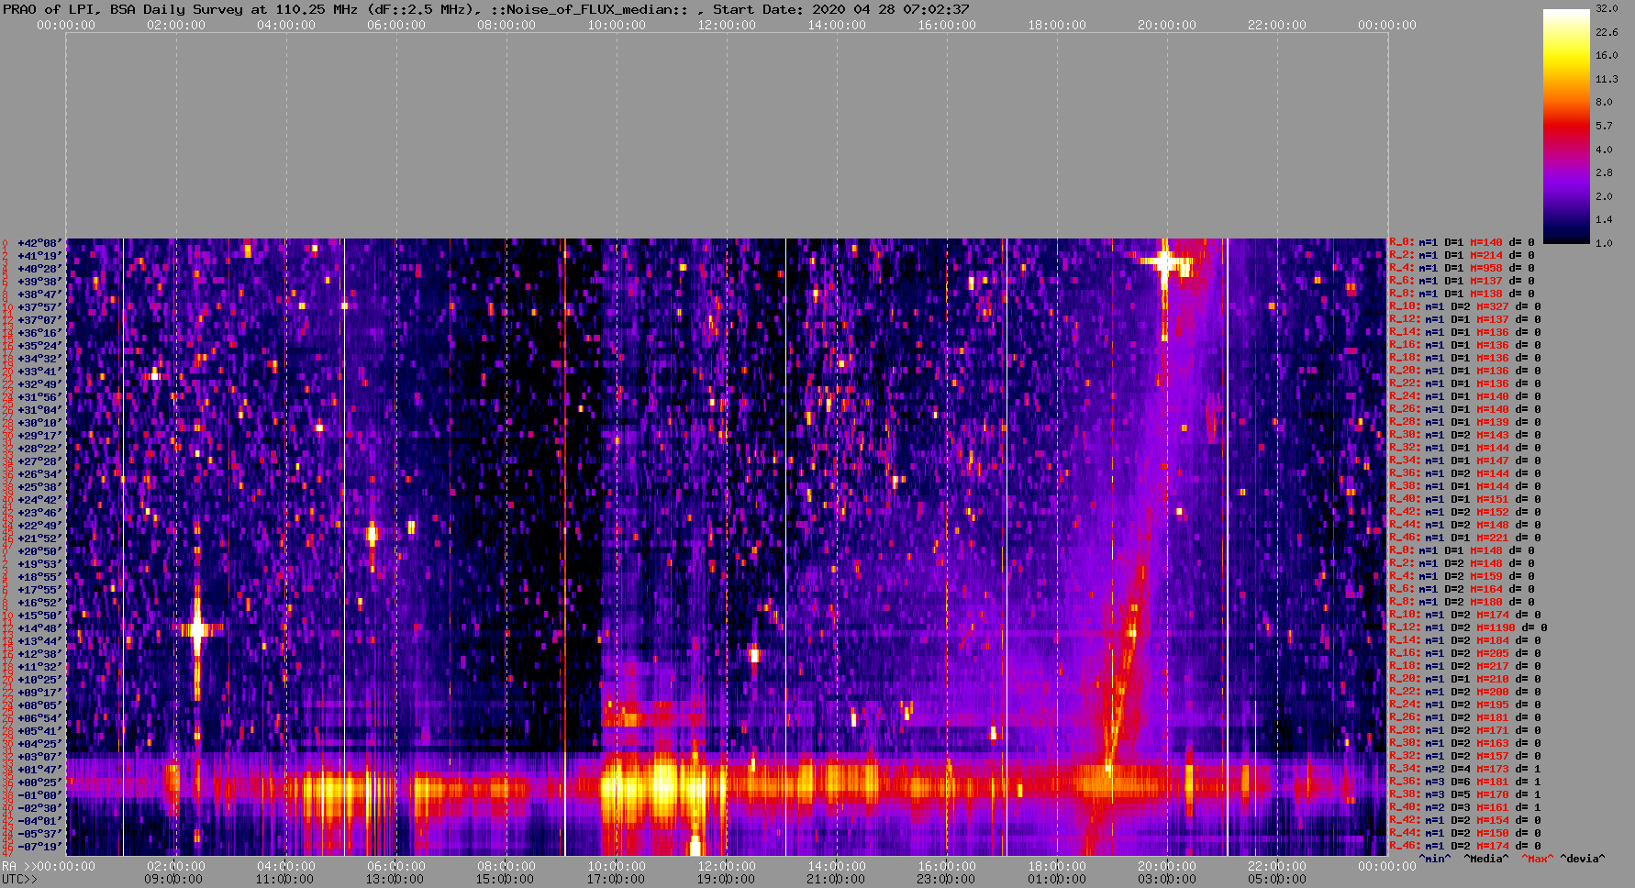Image resolution: width=1635 pixels, height=888 pixels.
Task: Click the 'Start Date: 2020 04 28 07:02:37' title text
Action: point(841,9)
